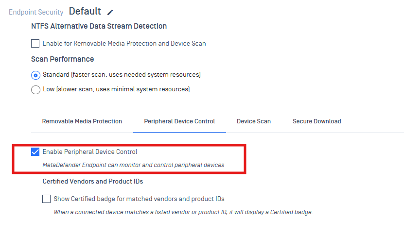Open the Peripheral Device Control tab
This screenshot has width=404, height=236.
tap(179, 121)
